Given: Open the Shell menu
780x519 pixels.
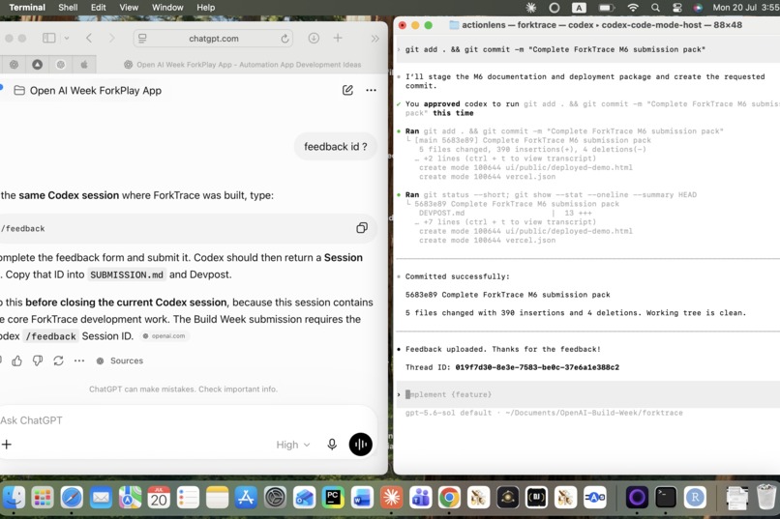Looking at the screenshot, I should [68, 8].
